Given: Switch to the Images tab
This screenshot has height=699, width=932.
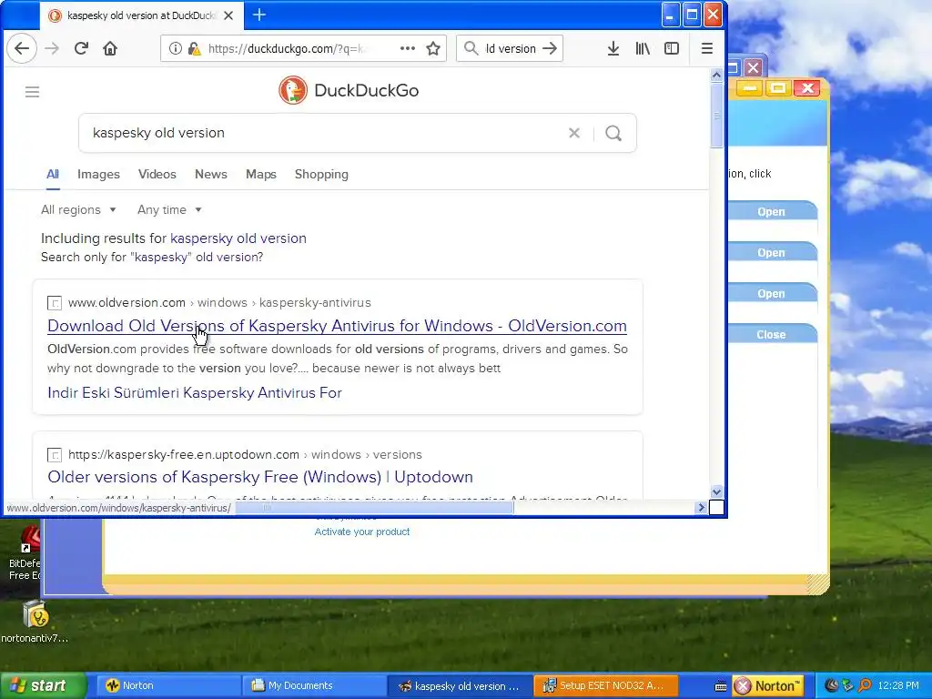Looking at the screenshot, I should click(98, 174).
